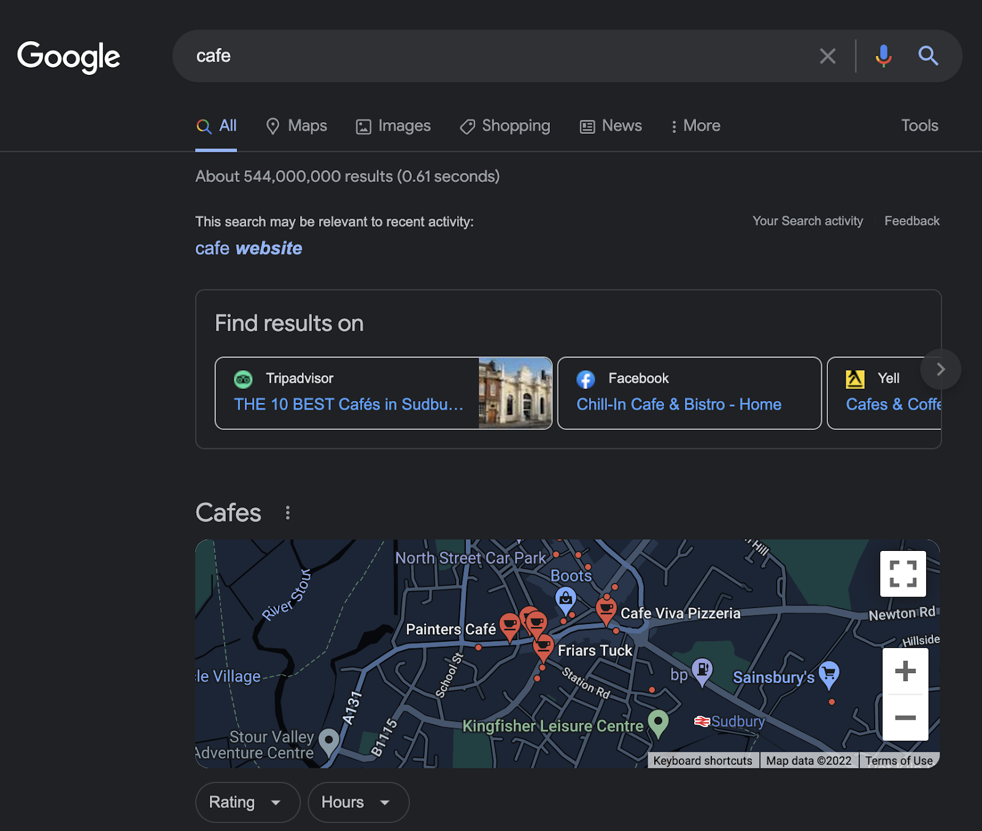
Task: Select Painters Café map pin
Action: click(x=509, y=627)
